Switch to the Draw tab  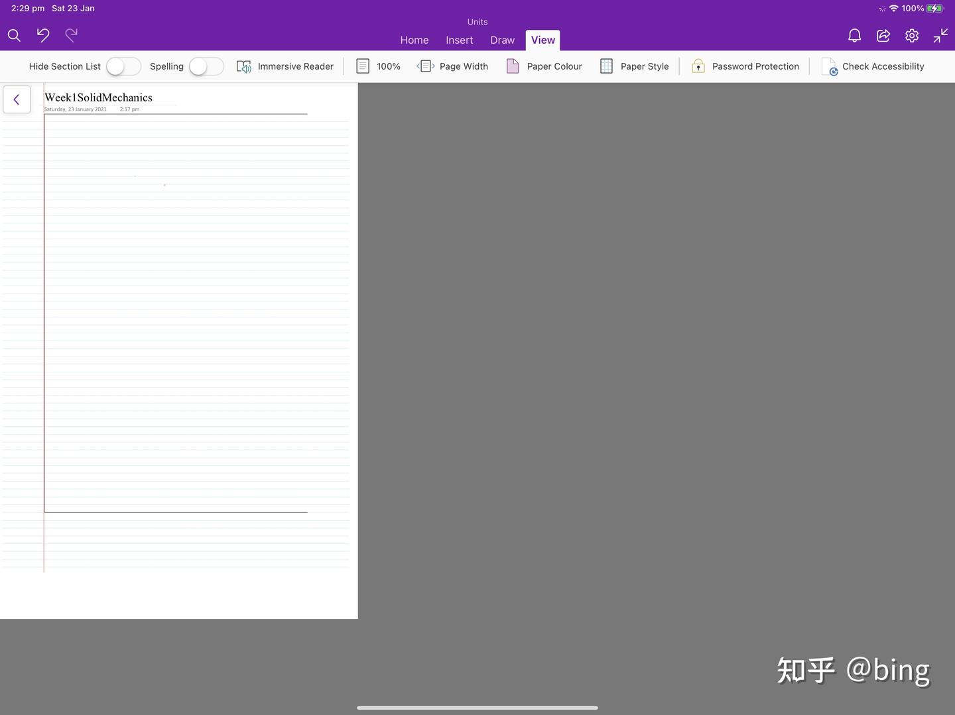coord(502,40)
